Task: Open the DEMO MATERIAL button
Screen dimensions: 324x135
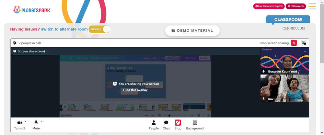Action: [192, 30]
